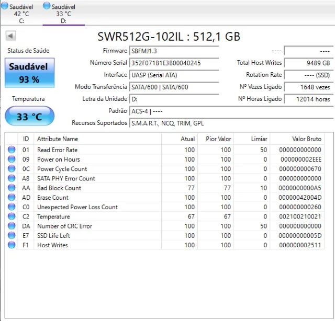Click the 33 °C temperature button

coord(30,116)
